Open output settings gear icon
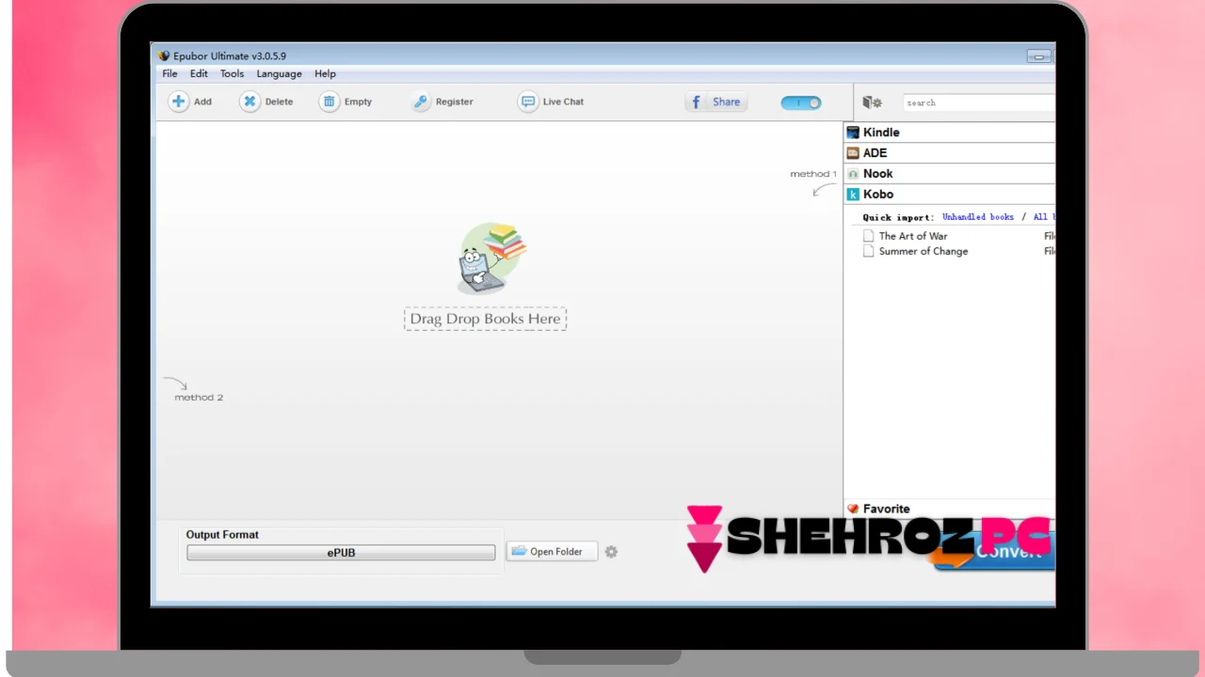The width and height of the screenshot is (1205, 677). pos(611,552)
